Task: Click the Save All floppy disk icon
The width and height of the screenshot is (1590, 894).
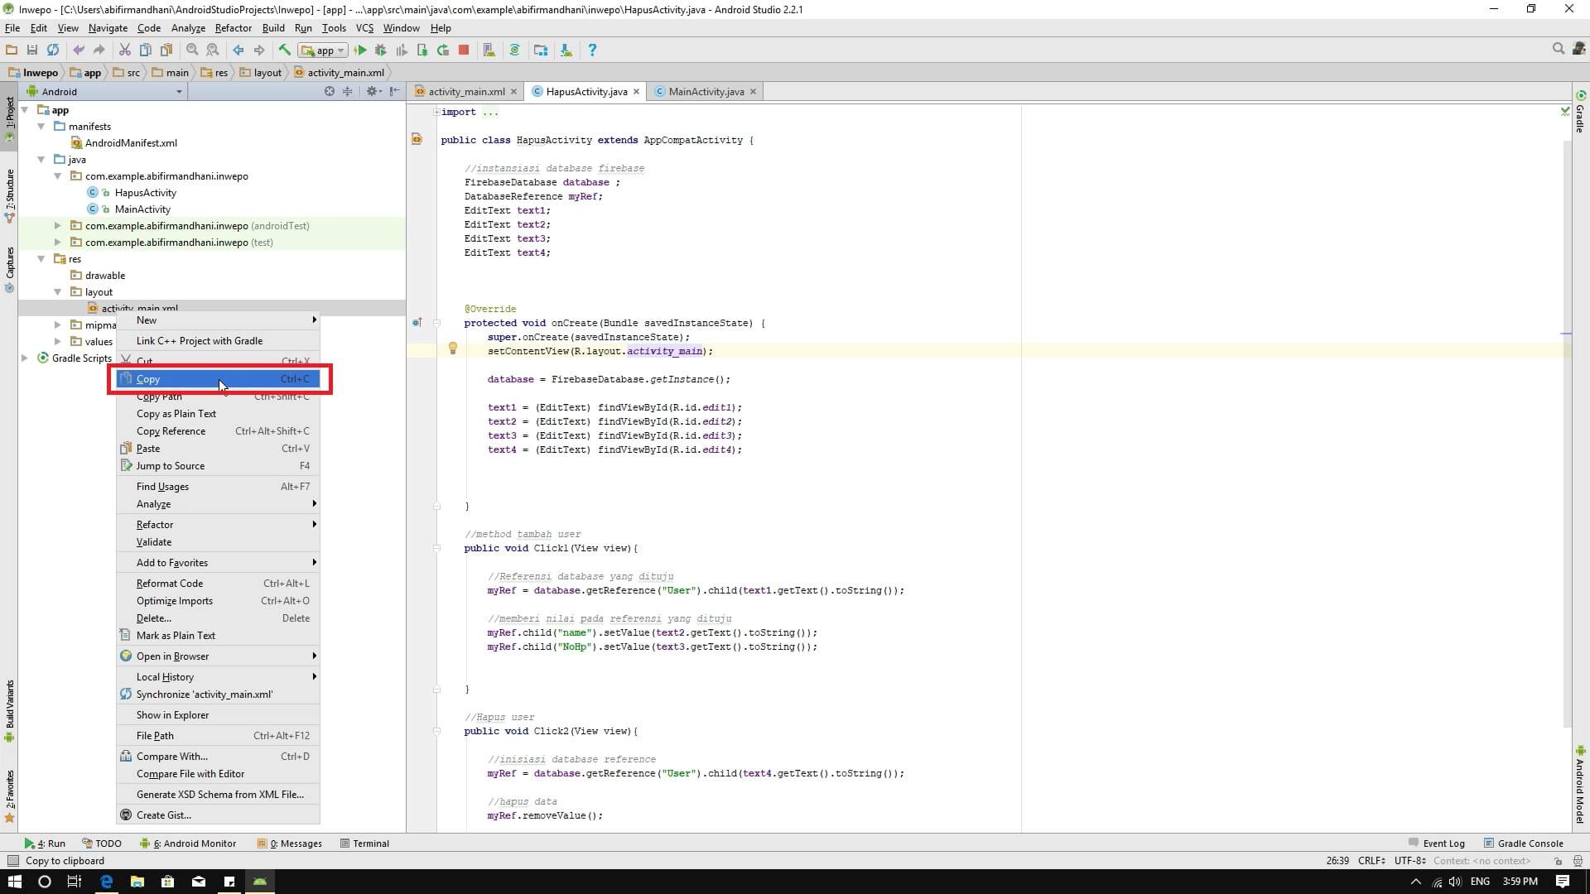Action: pos(32,50)
